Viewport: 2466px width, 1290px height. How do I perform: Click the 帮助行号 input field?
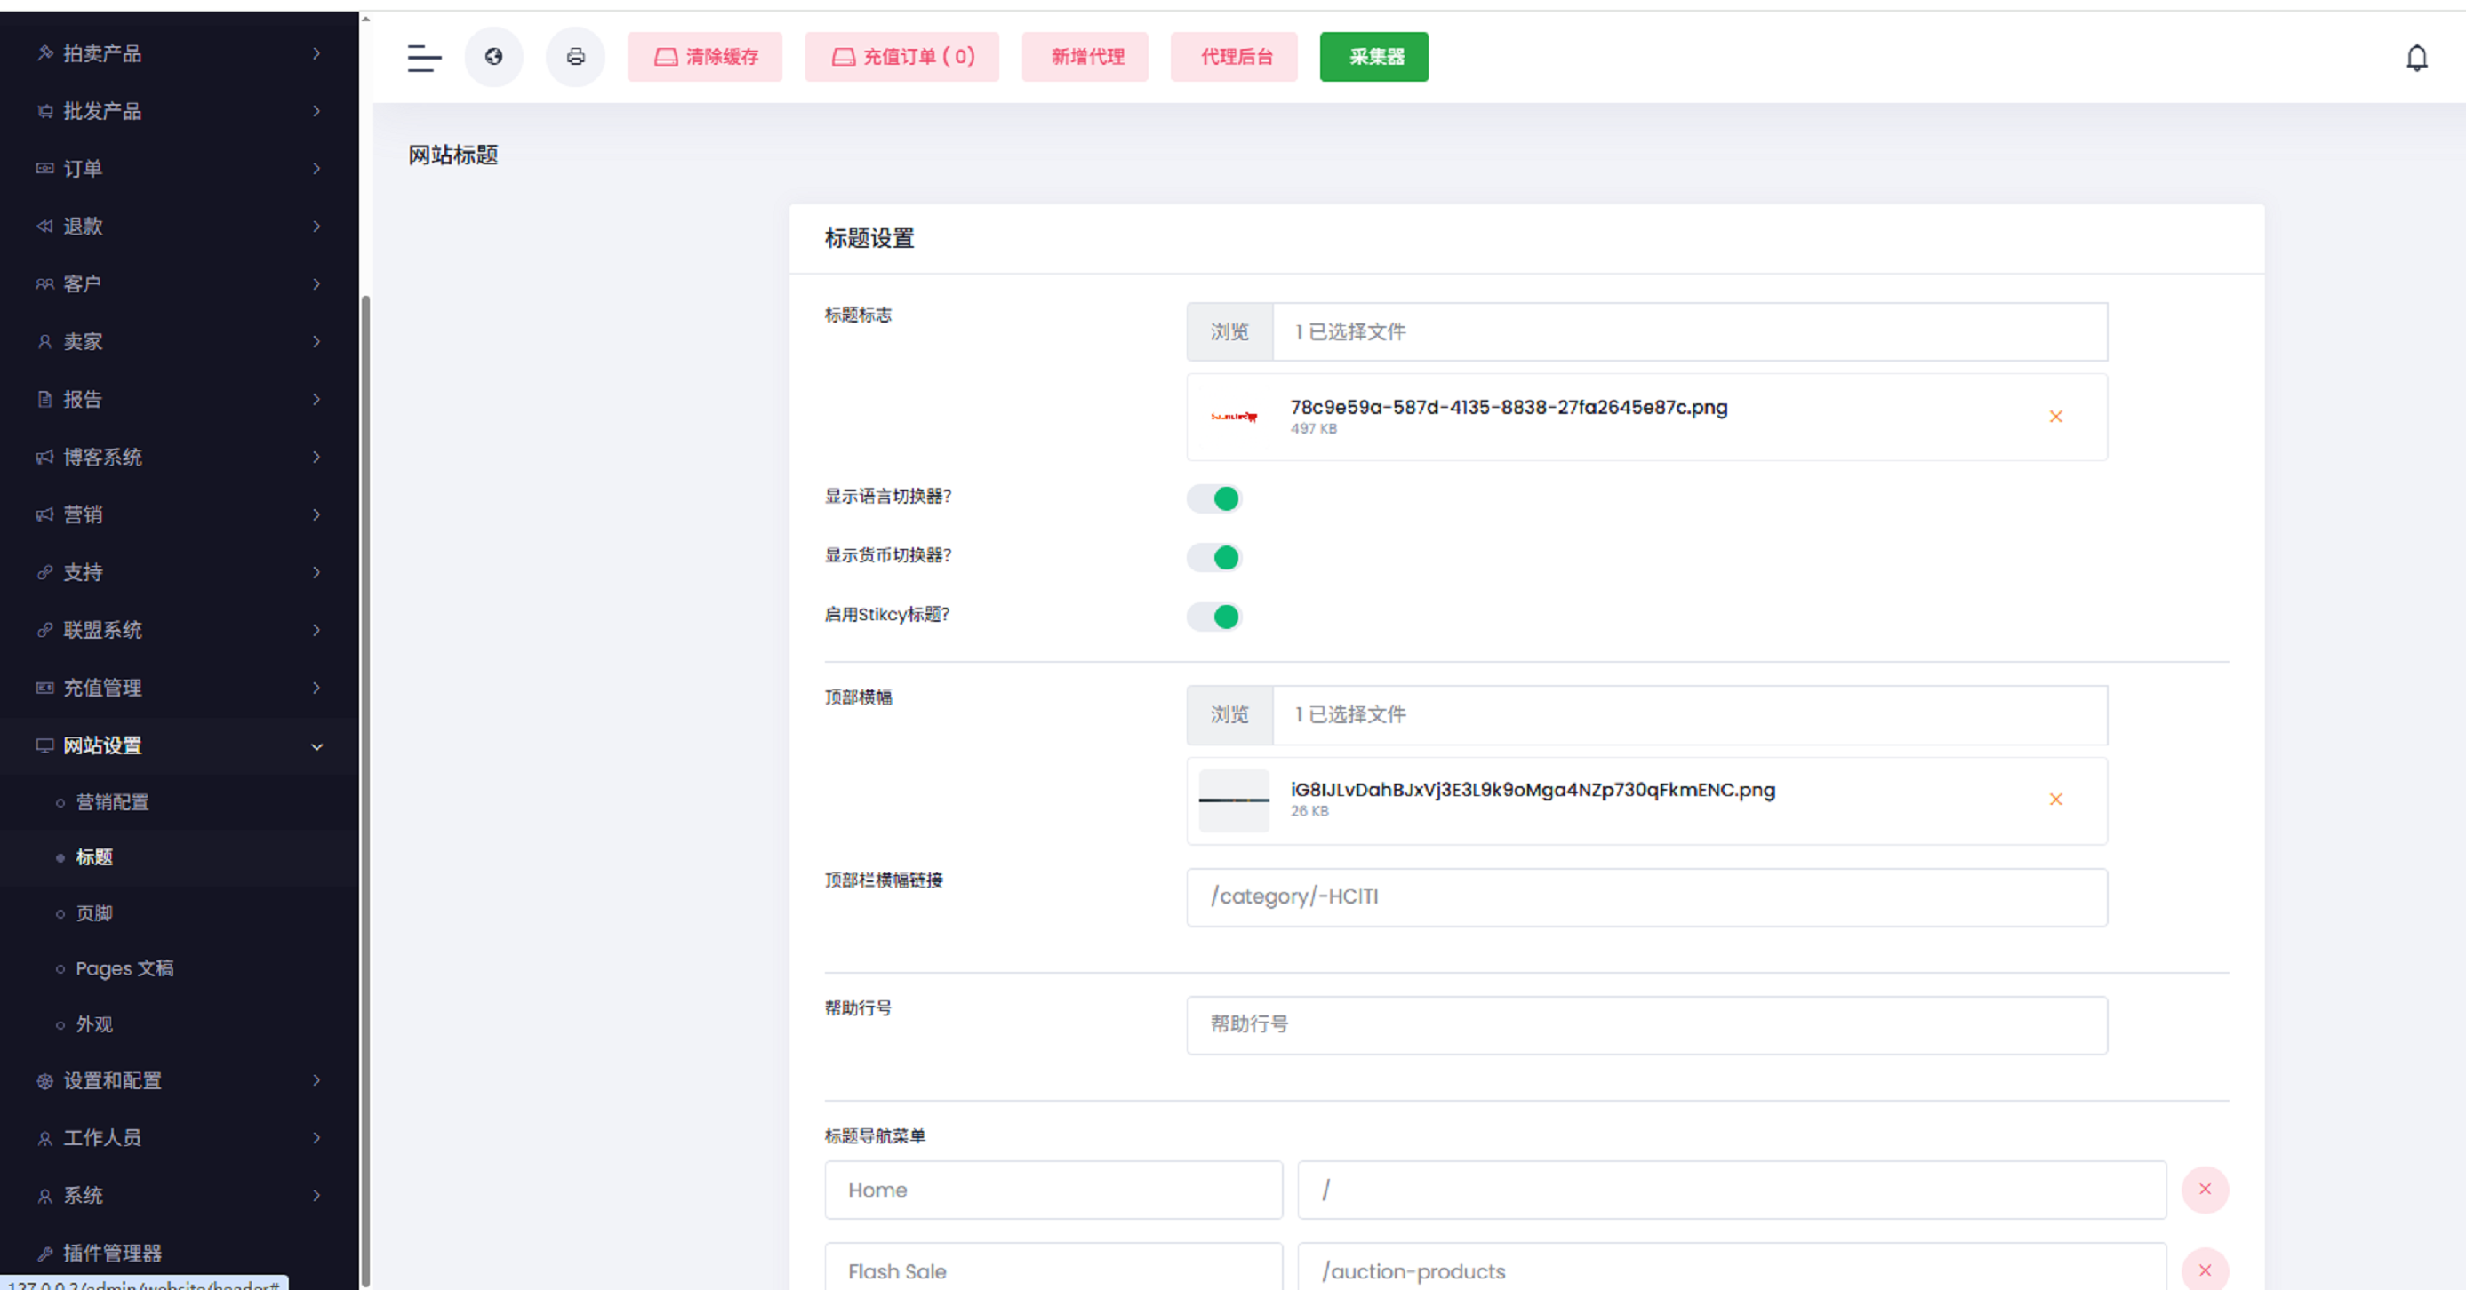click(1646, 1025)
